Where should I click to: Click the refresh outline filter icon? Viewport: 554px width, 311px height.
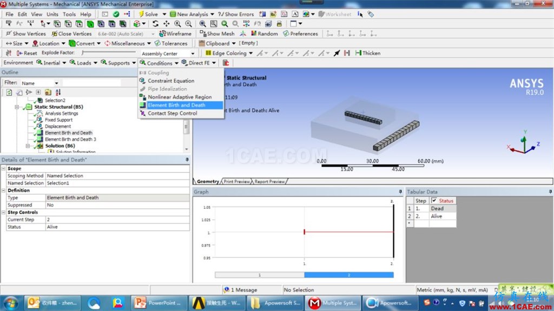click(9, 92)
